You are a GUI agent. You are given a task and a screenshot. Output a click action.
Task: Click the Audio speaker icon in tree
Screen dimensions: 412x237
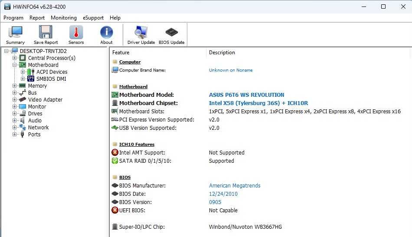(23, 121)
